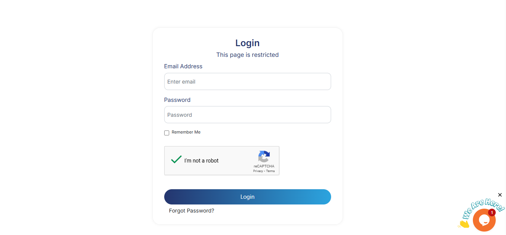Screen dimensions: 506x235
Task: Click the Password field label
Action: [177, 100]
